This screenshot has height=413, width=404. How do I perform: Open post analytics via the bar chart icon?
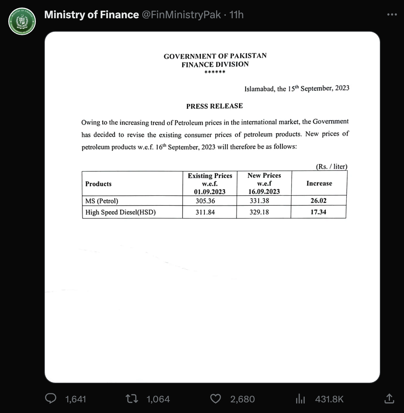coord(300,399)
